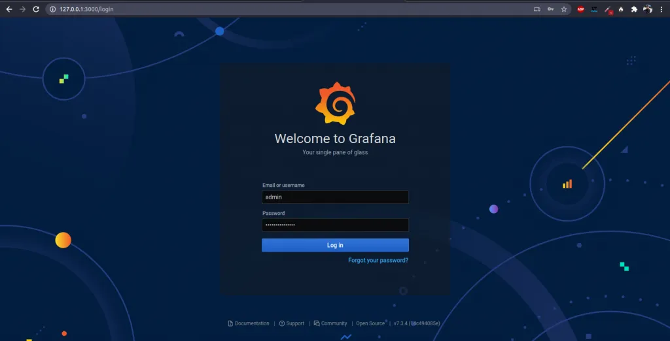Open the Extensions puzzle piece menu
Viewport: 670px width, 341px height.
(x=634, y=9)
